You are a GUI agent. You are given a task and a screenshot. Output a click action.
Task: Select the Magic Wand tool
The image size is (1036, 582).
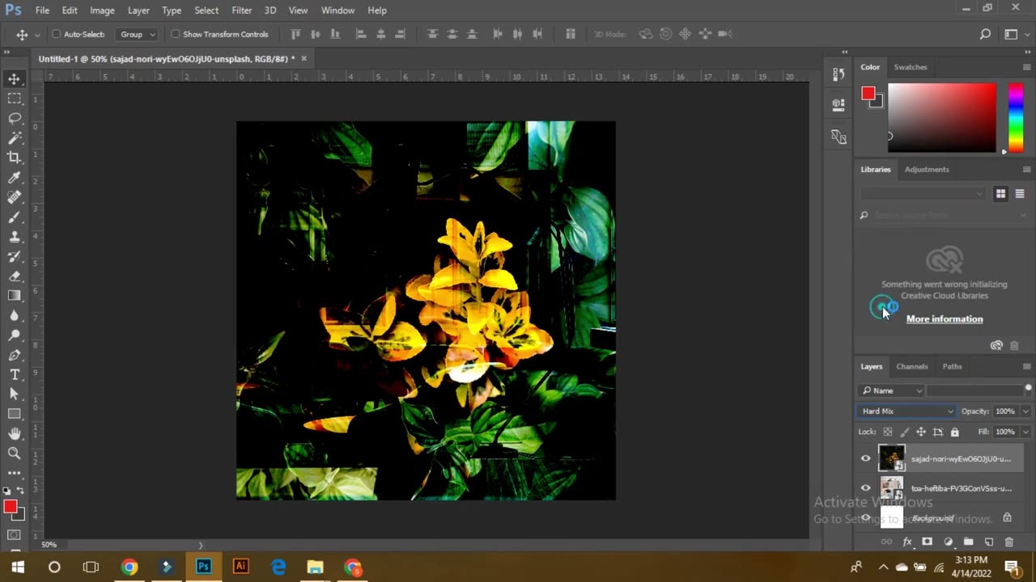pos(15,137)
